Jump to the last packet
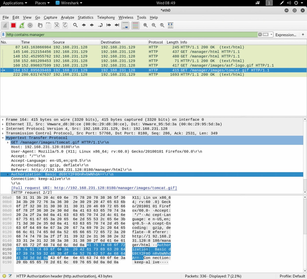 (x=117, y=25)
